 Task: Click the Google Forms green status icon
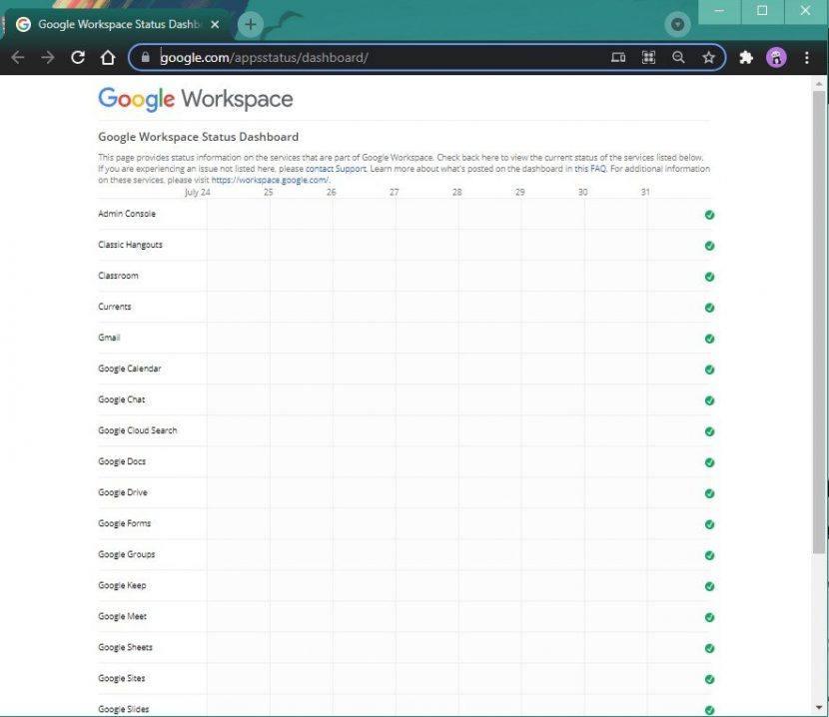pyautogui.click(x=709, y=524)
